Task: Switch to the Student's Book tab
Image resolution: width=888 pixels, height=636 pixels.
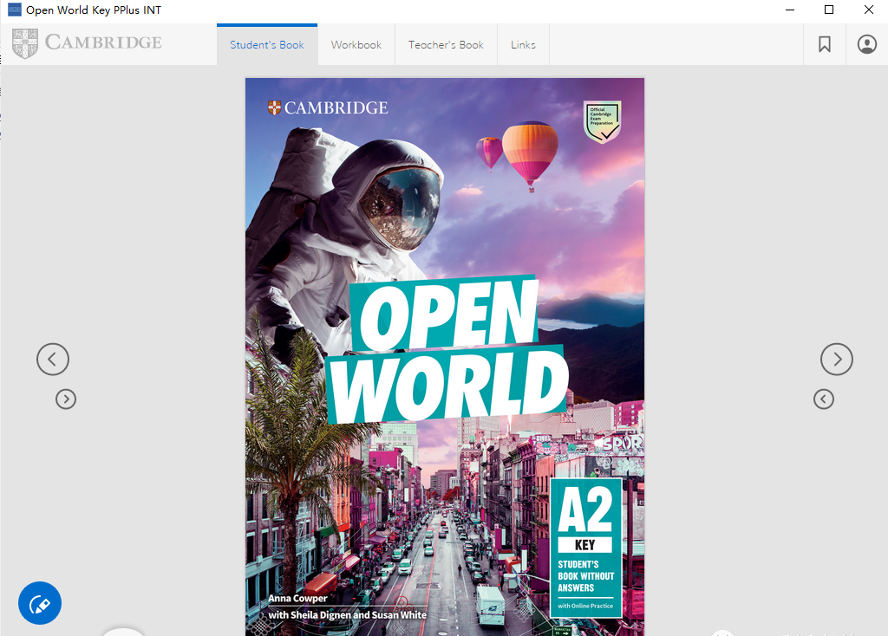Action: point(267,45)
